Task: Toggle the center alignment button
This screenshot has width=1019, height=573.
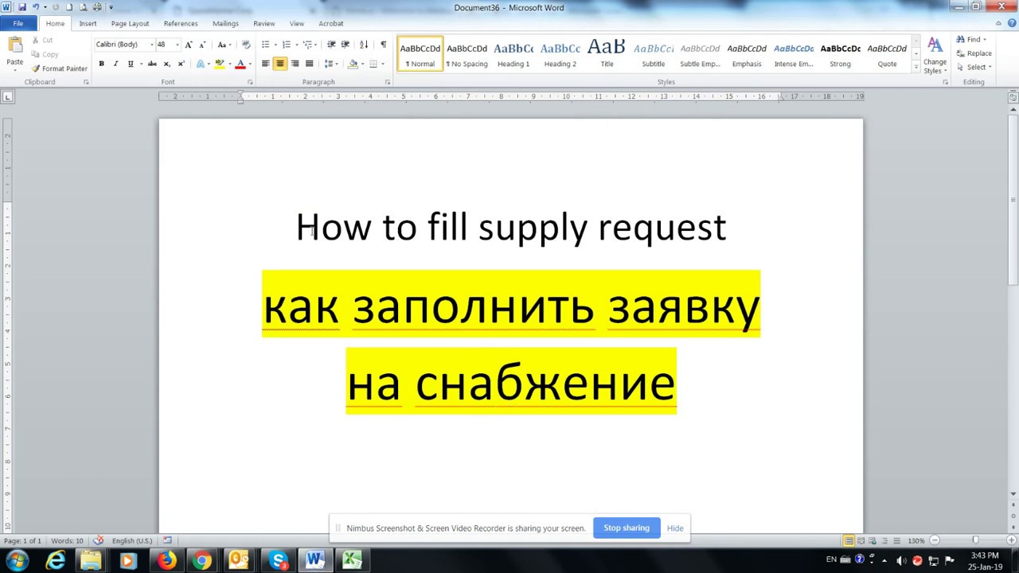Action: tap(279, 64)
